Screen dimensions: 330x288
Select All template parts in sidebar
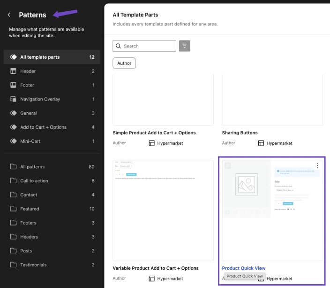pyautogui.click(x=52, y=57)
